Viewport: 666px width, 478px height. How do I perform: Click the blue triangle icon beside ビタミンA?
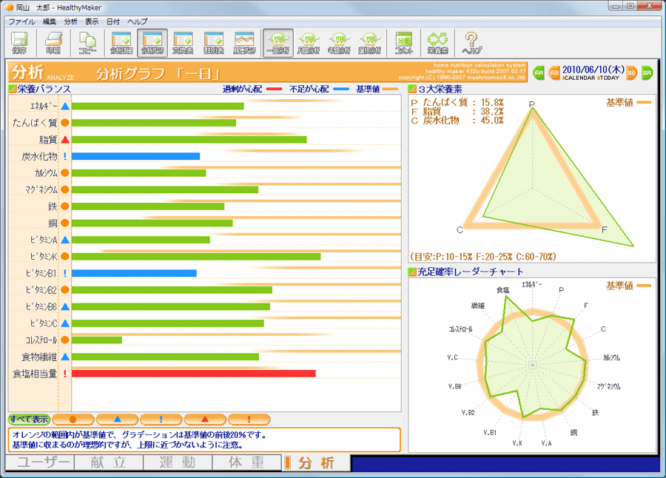tap(65, 240)
